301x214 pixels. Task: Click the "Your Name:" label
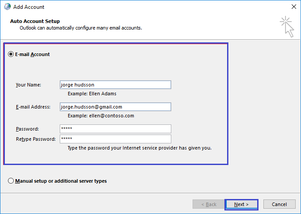tap(28, 85)
